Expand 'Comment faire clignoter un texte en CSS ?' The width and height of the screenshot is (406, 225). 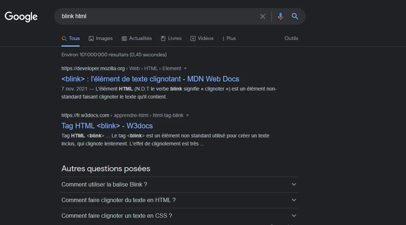180,216
